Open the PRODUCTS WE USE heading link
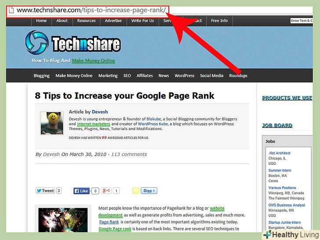This screenshot has width=320, height=240. [287, 98]
